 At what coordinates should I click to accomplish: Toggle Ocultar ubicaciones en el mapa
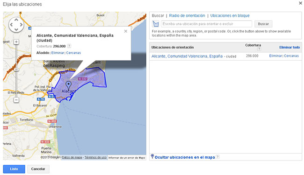point(185,157)
